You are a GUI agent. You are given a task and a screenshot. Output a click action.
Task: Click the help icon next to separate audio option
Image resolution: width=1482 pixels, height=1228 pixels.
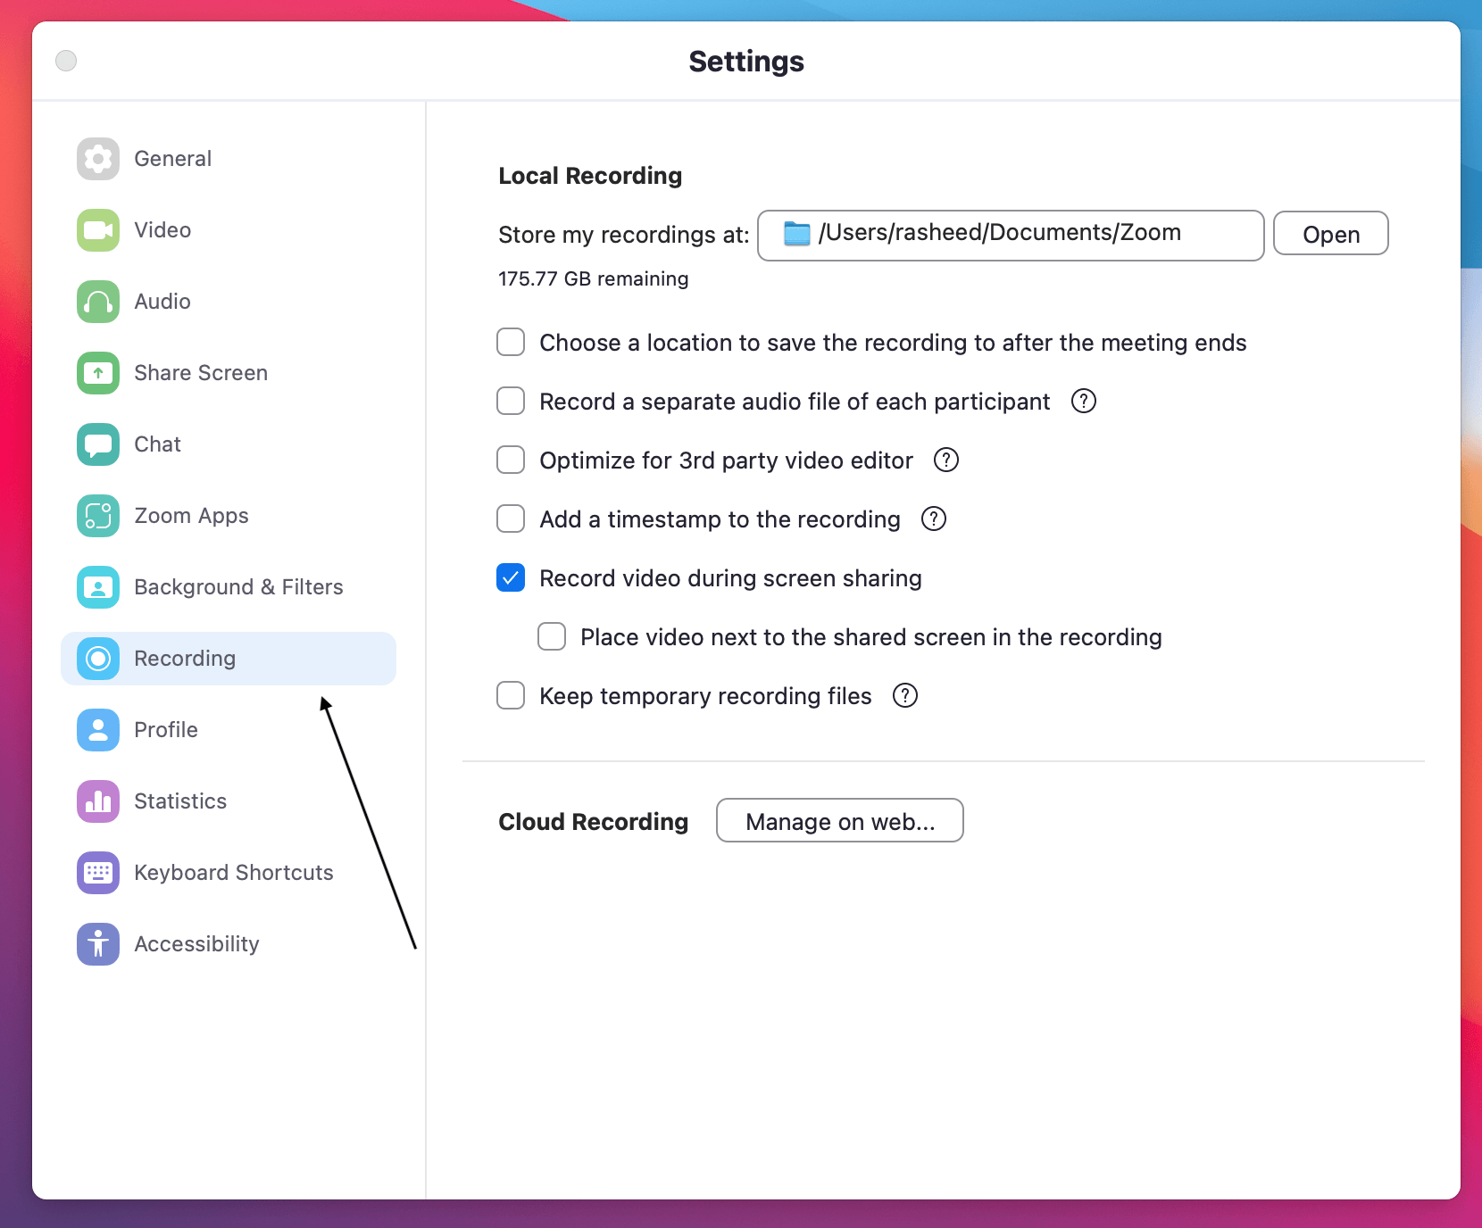(1083, 402)
